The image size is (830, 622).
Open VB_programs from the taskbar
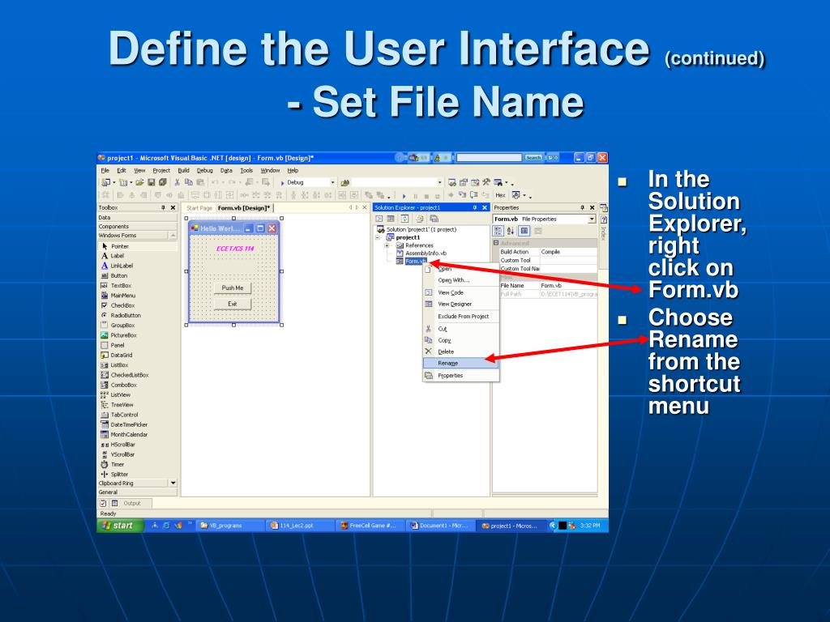click(x=229, y=526)
